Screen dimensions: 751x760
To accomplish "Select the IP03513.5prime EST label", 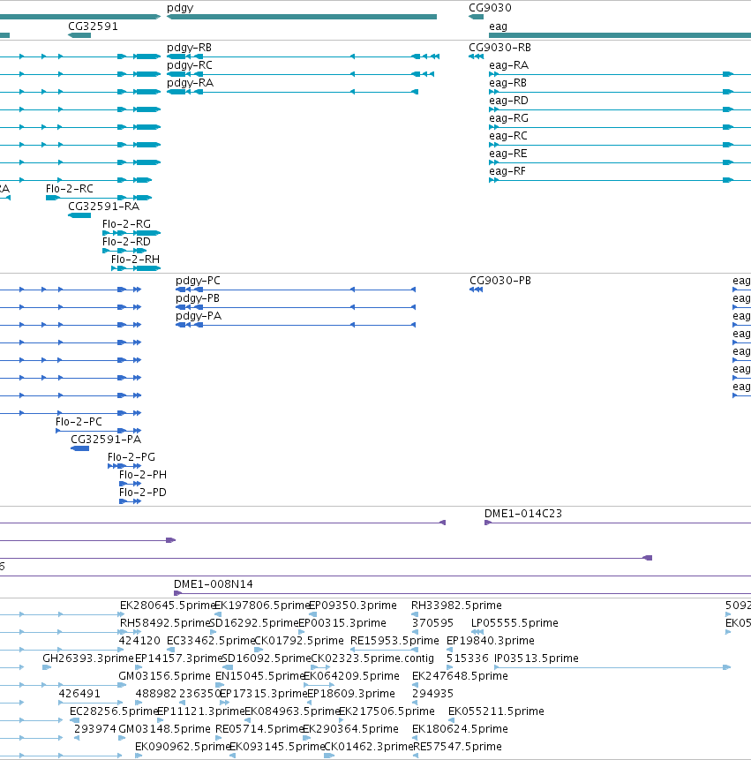I will (x=537, y=658).
